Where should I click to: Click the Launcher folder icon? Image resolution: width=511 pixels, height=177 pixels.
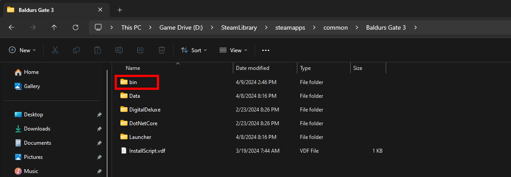124,137
